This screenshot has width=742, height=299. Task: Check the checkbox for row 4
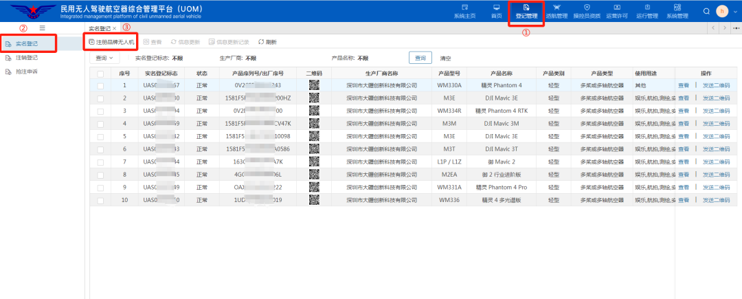coord(100,124)
